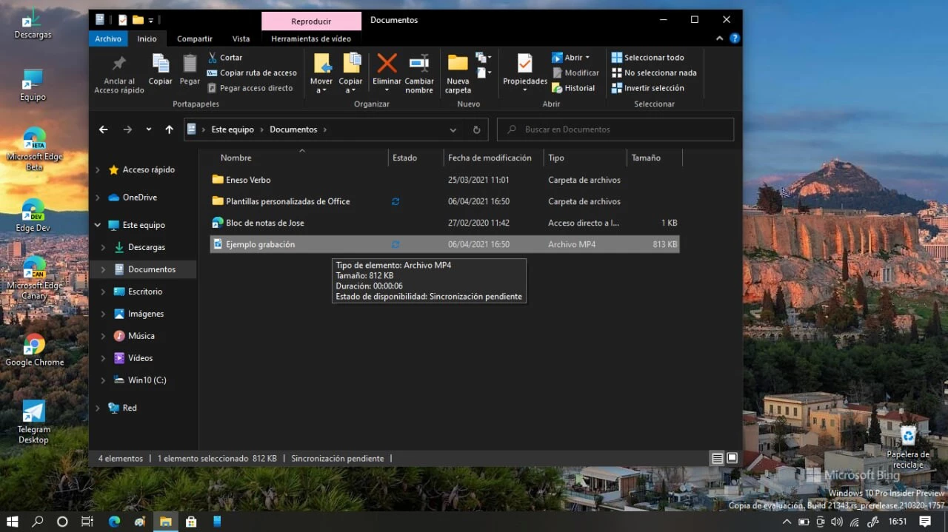Viewport: 948px width, 532px height.
Task: Switch to details view in status bar
Action: click(717, 459)
